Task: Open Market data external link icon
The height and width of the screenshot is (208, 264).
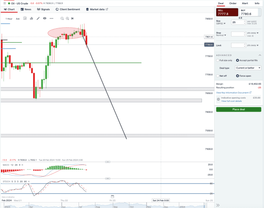Action: tap(107, 9)
